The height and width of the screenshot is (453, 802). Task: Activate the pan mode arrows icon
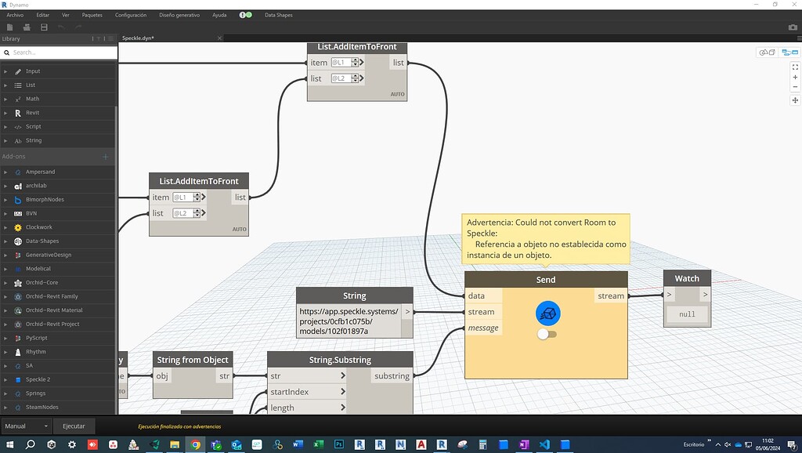(x=795, y=100)
